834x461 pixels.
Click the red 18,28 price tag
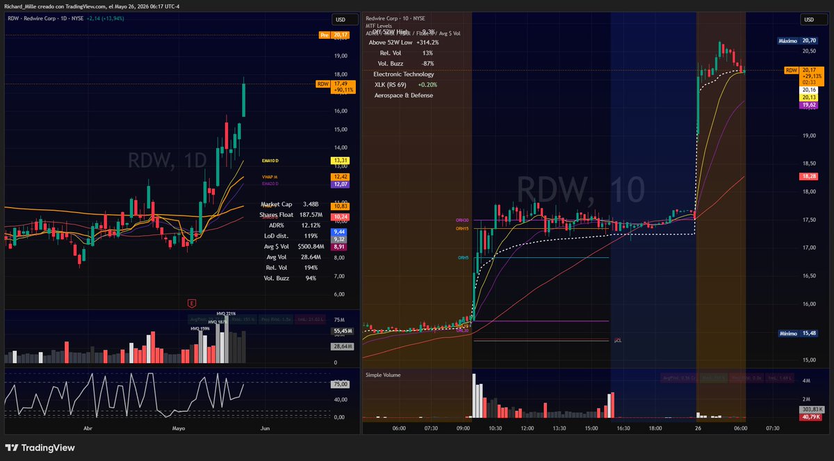[808, 177]
